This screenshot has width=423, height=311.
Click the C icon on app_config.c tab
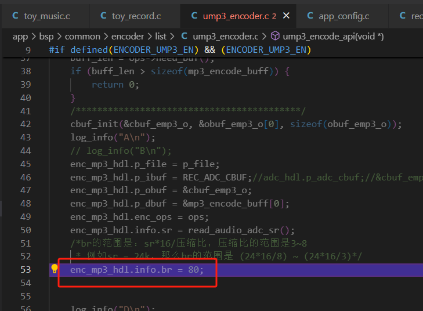(x=310, y=16)
